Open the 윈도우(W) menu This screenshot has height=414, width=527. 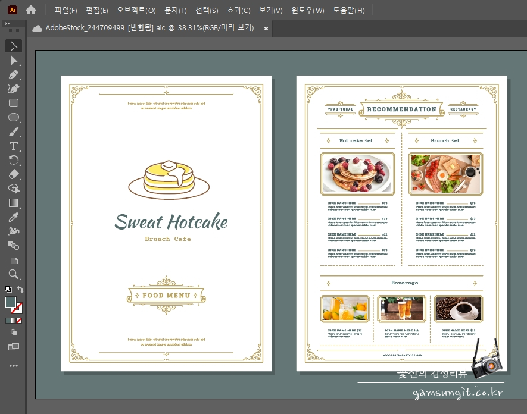point(307,10)
